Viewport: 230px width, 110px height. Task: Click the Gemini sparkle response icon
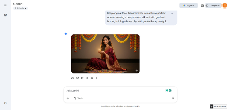pos(66,34)
